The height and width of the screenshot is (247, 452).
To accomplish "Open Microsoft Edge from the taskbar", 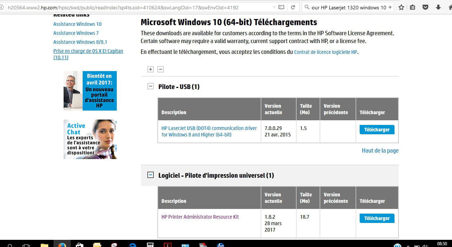I will tap(133, 245).
